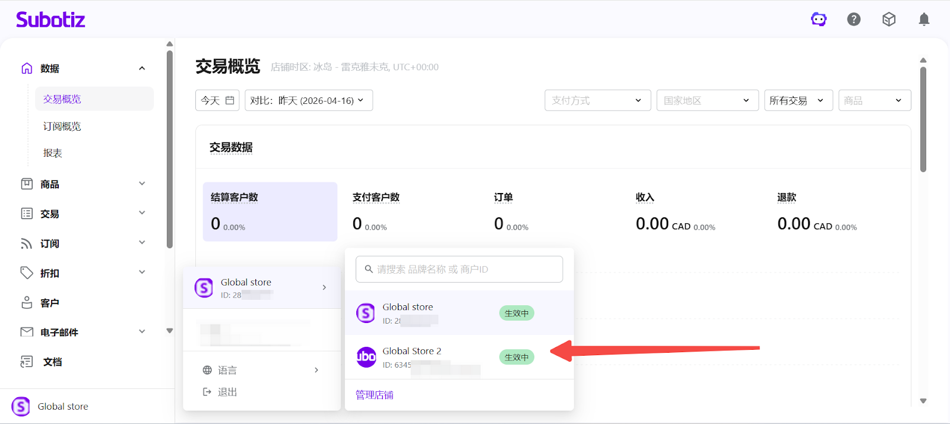Open 报表 under the 数据 menu
The height and width of the screenshot is (424, 950).
[53, 153]
